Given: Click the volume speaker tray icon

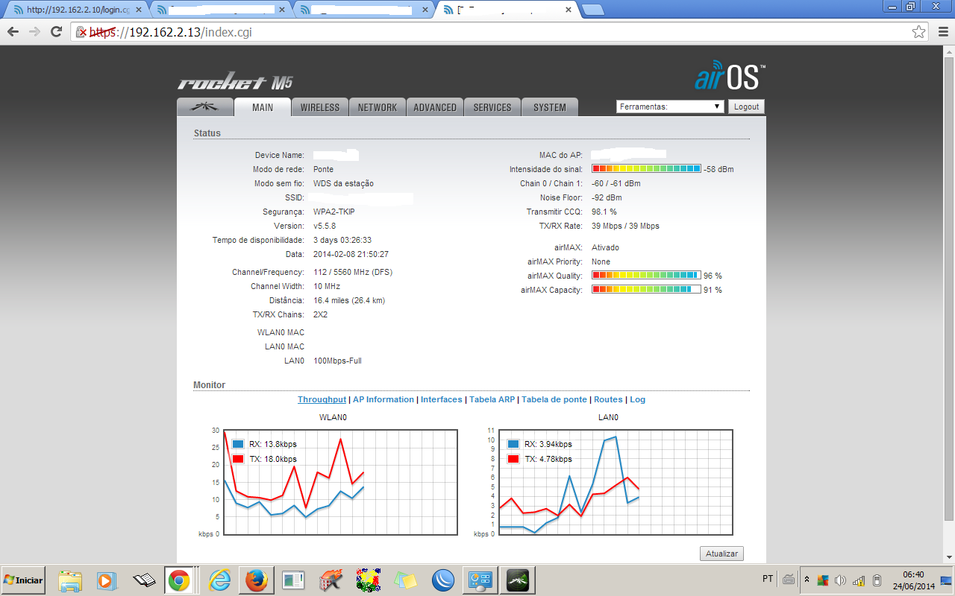Looking at the screenshot, I should (841, 580).
